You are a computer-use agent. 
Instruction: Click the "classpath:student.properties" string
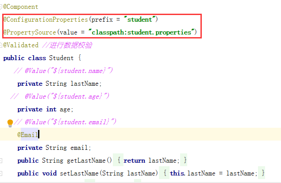click(142, 32)
